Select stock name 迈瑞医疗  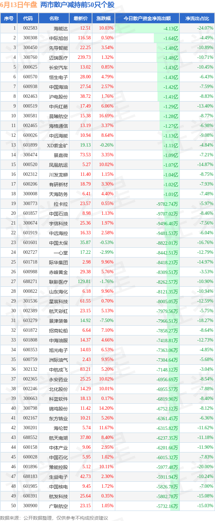(58, 57)
